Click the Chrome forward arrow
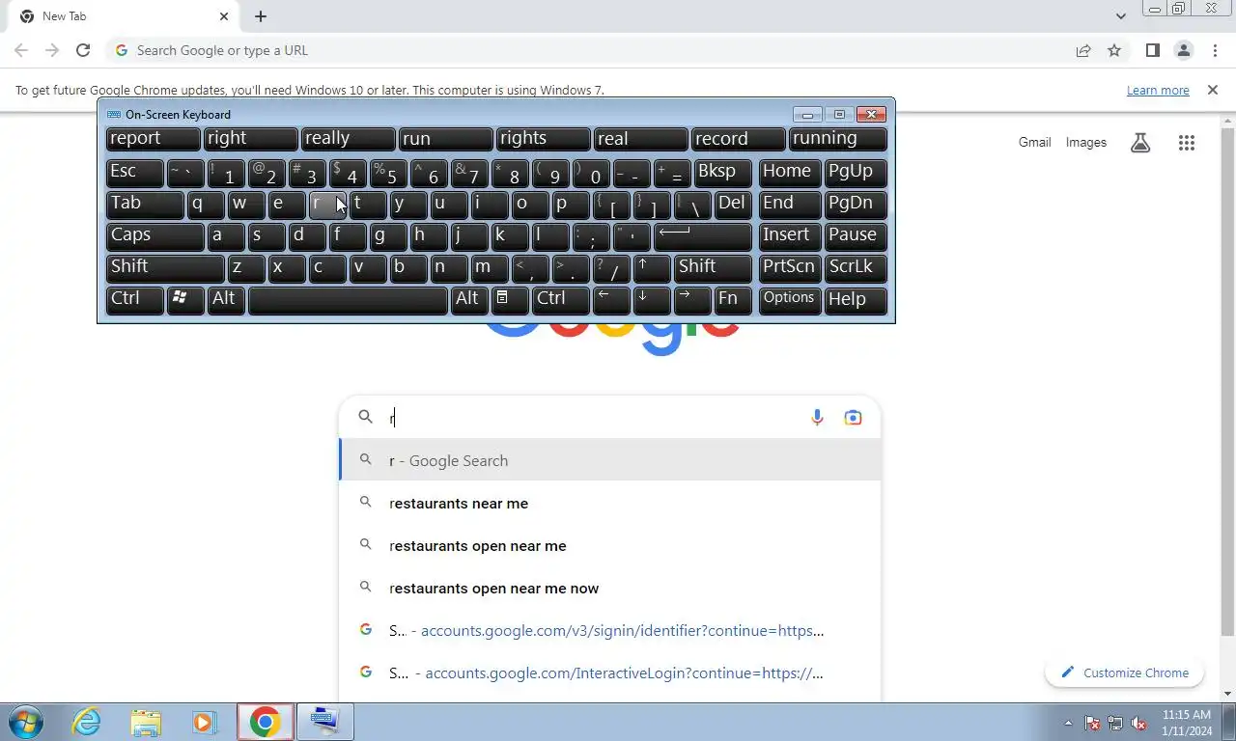 (x=52, y=50)
